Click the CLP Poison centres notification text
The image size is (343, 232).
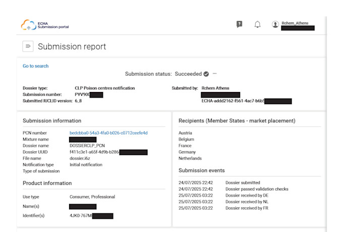(x=105, y=88)
